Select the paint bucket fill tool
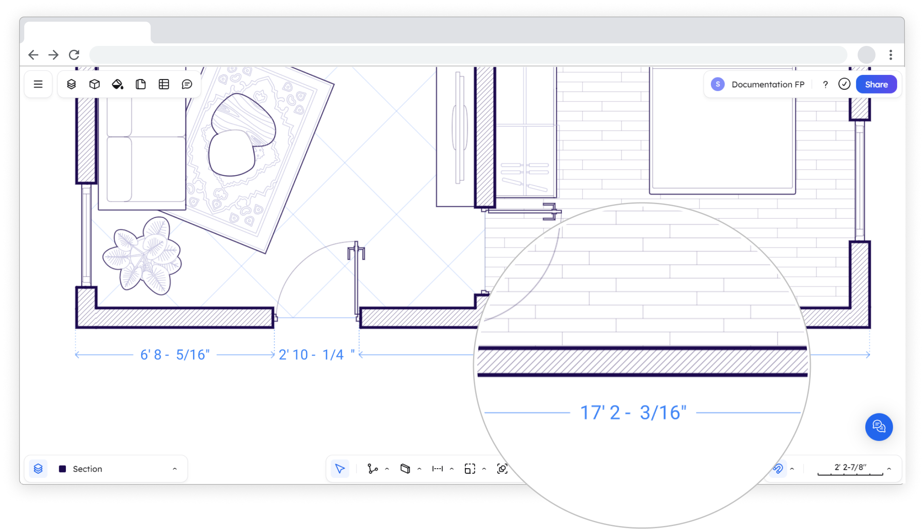This screenshot has height=529, width=924. tap(117, 84)
